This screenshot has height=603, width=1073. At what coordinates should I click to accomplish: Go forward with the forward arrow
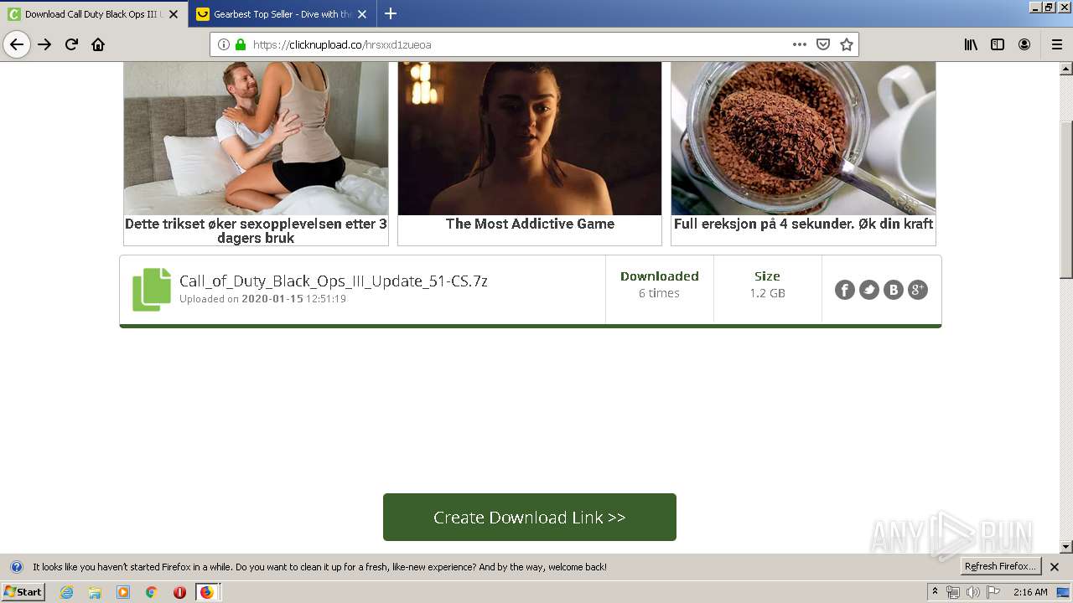pyautogui.click(x=44, y=44)
